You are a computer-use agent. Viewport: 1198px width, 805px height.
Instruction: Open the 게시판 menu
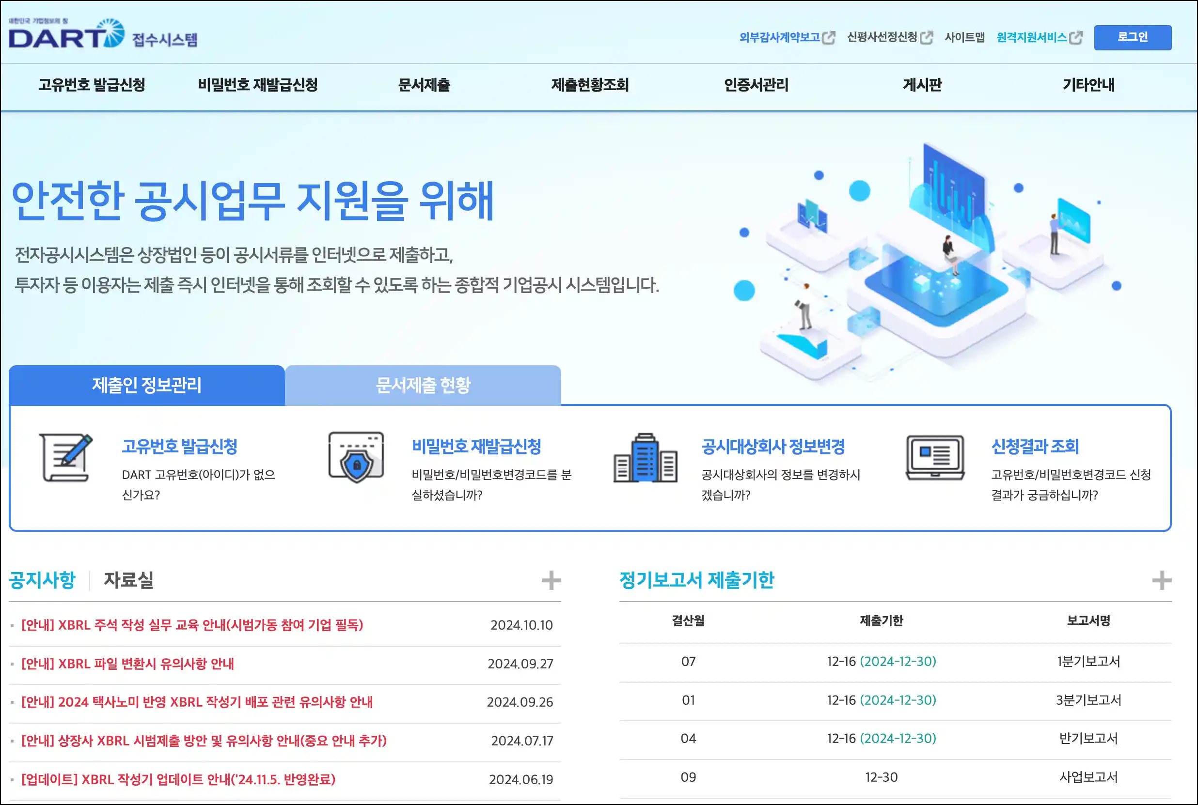click(x=922, y=85)
